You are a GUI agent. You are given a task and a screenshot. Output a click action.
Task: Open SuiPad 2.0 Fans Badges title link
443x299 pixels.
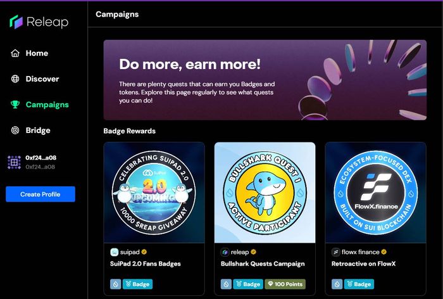(145, 264)
